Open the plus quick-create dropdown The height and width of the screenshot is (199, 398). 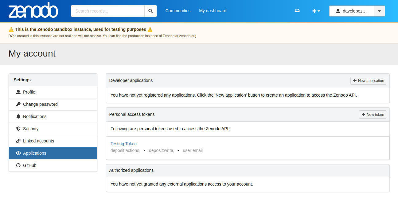(316, 11)
